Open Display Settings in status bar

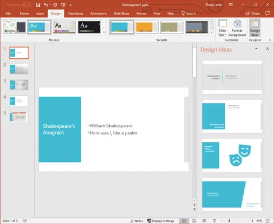160,221
